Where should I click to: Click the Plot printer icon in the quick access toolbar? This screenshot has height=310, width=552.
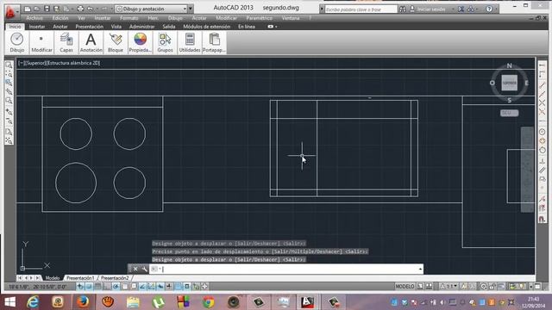80,9
